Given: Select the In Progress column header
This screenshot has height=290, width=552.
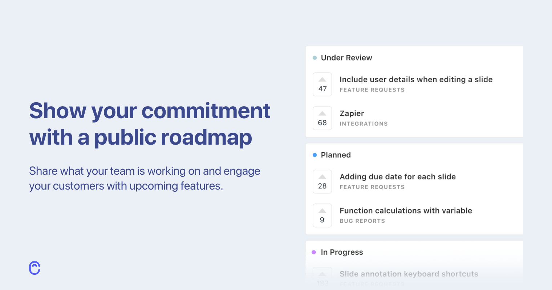Looking at the screenshot, I should tap(342, 252).
